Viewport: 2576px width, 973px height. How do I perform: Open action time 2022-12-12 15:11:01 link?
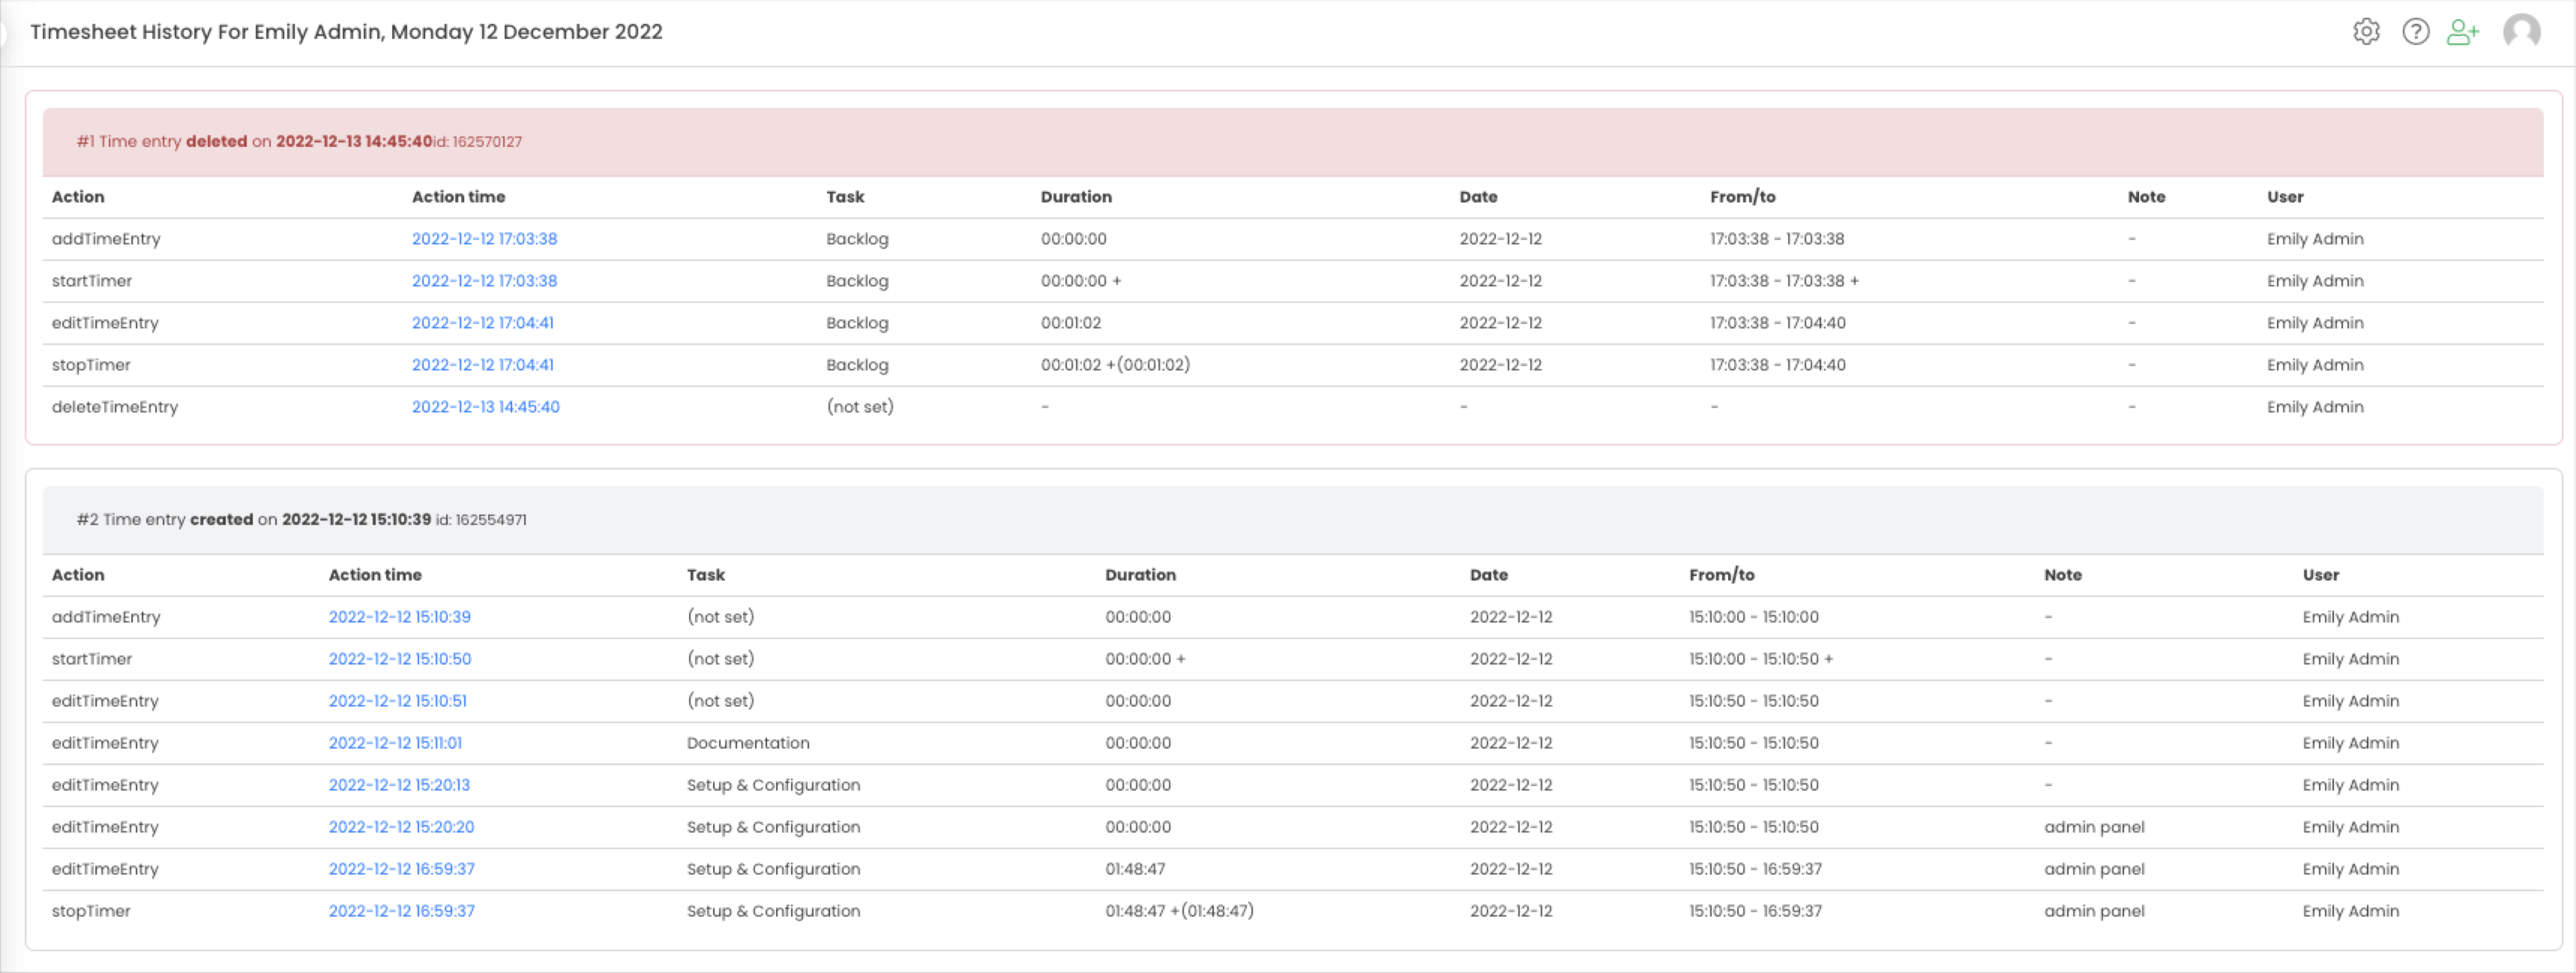click(395, 743)
